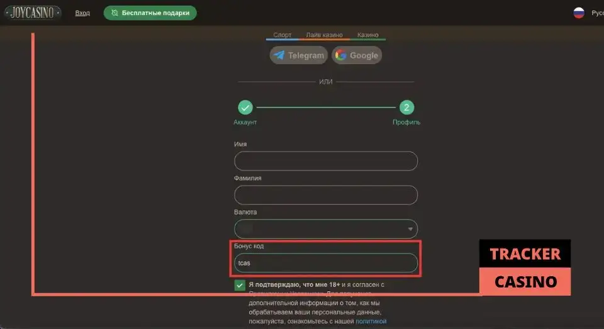Switch to the Спорт tab
Screen dimensions: 604x329
coord(282,36)
